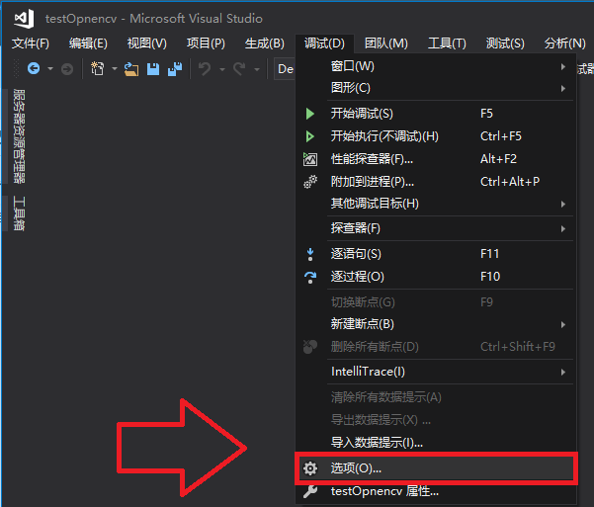This screenshot has width=594, height=507.
Task: Expand the IntelliTrace(I) submenu arrow
Action: pos(563,373)
